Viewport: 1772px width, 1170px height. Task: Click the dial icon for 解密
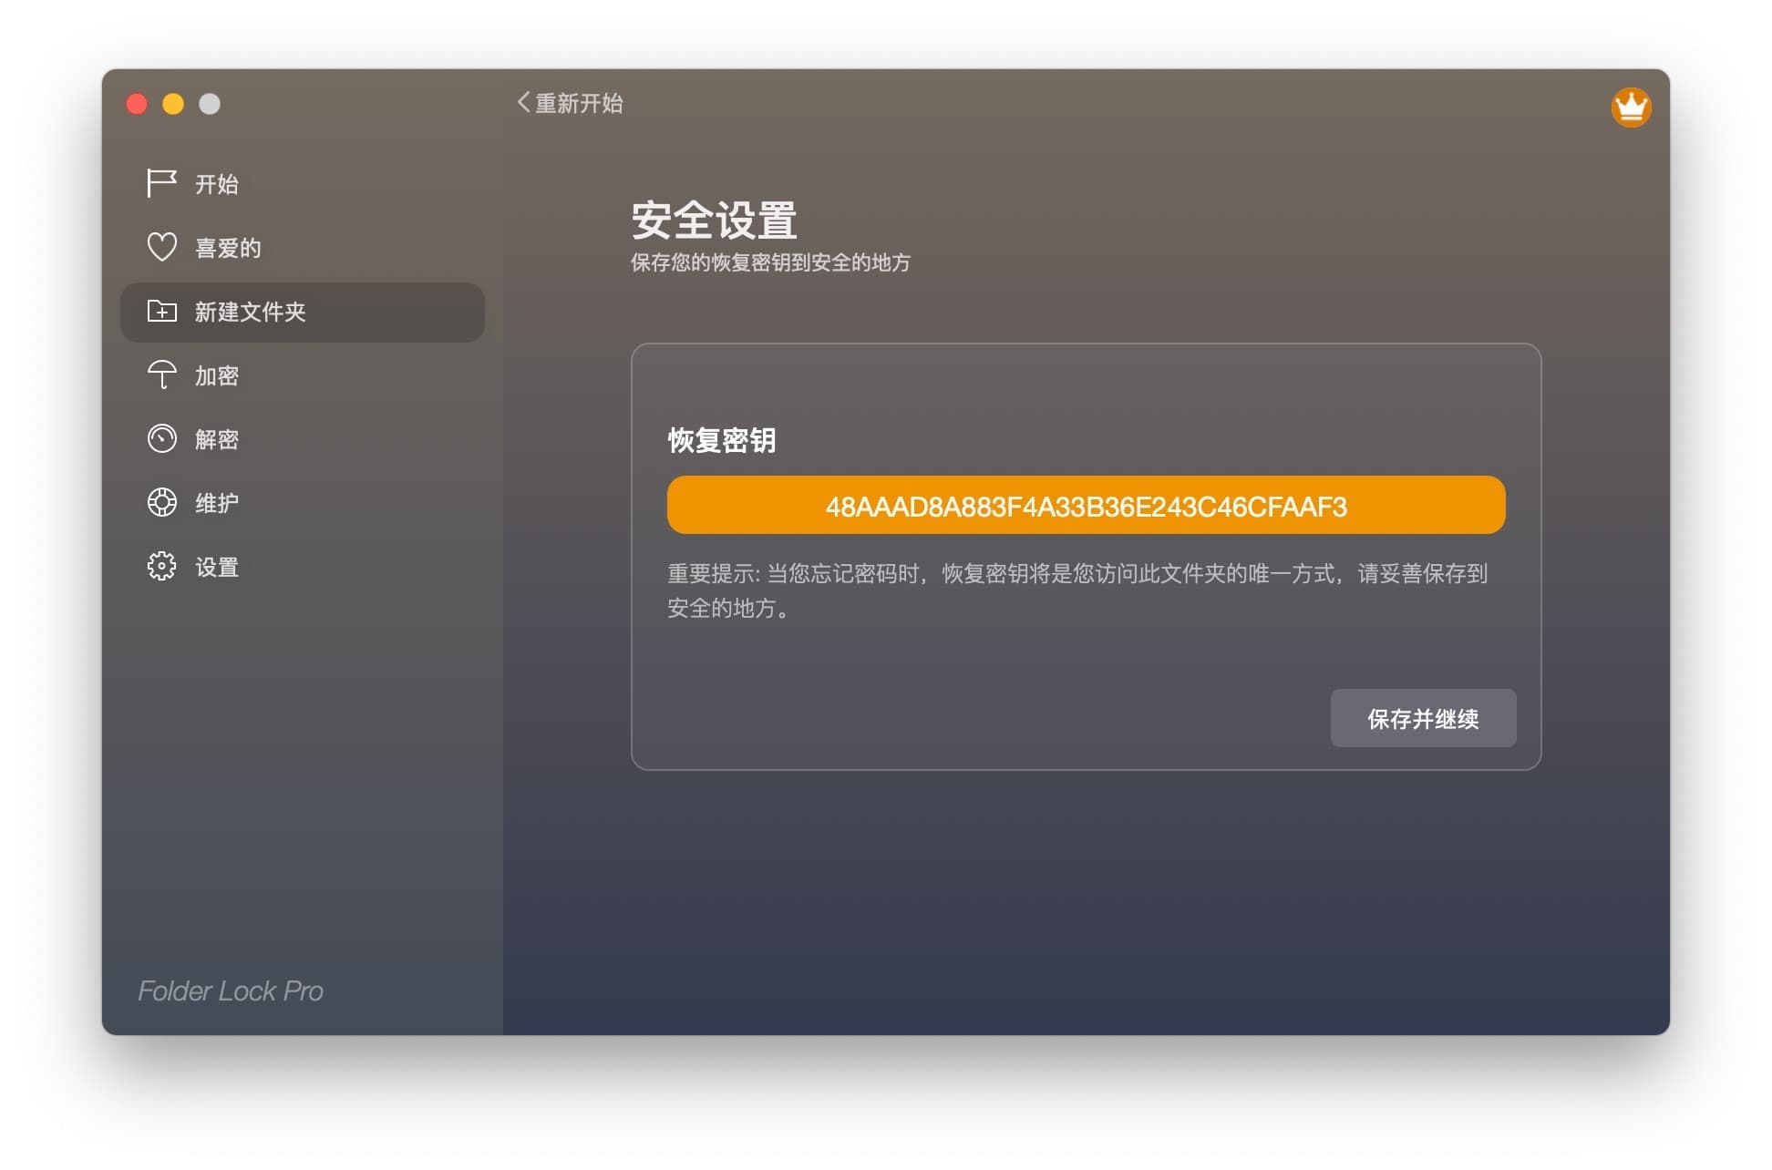[161, 438]
